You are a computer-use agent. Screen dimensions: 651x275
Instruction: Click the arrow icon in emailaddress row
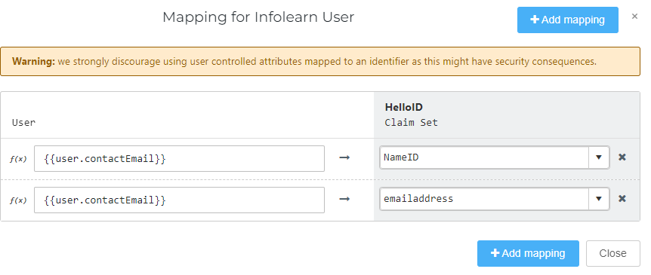344,199
